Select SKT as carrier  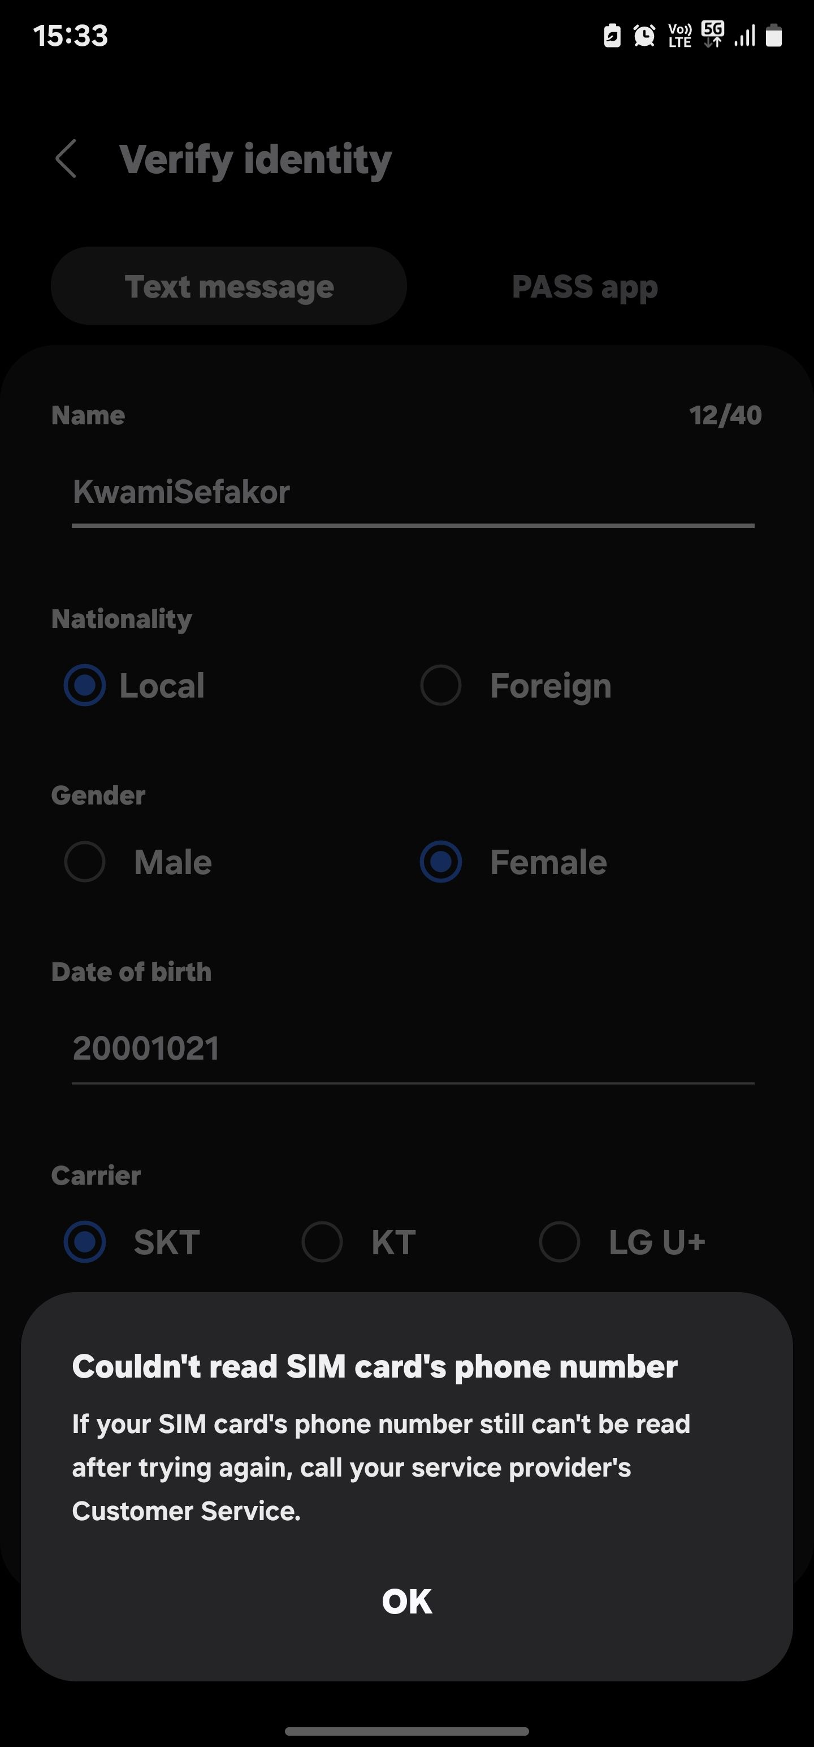85,1242
